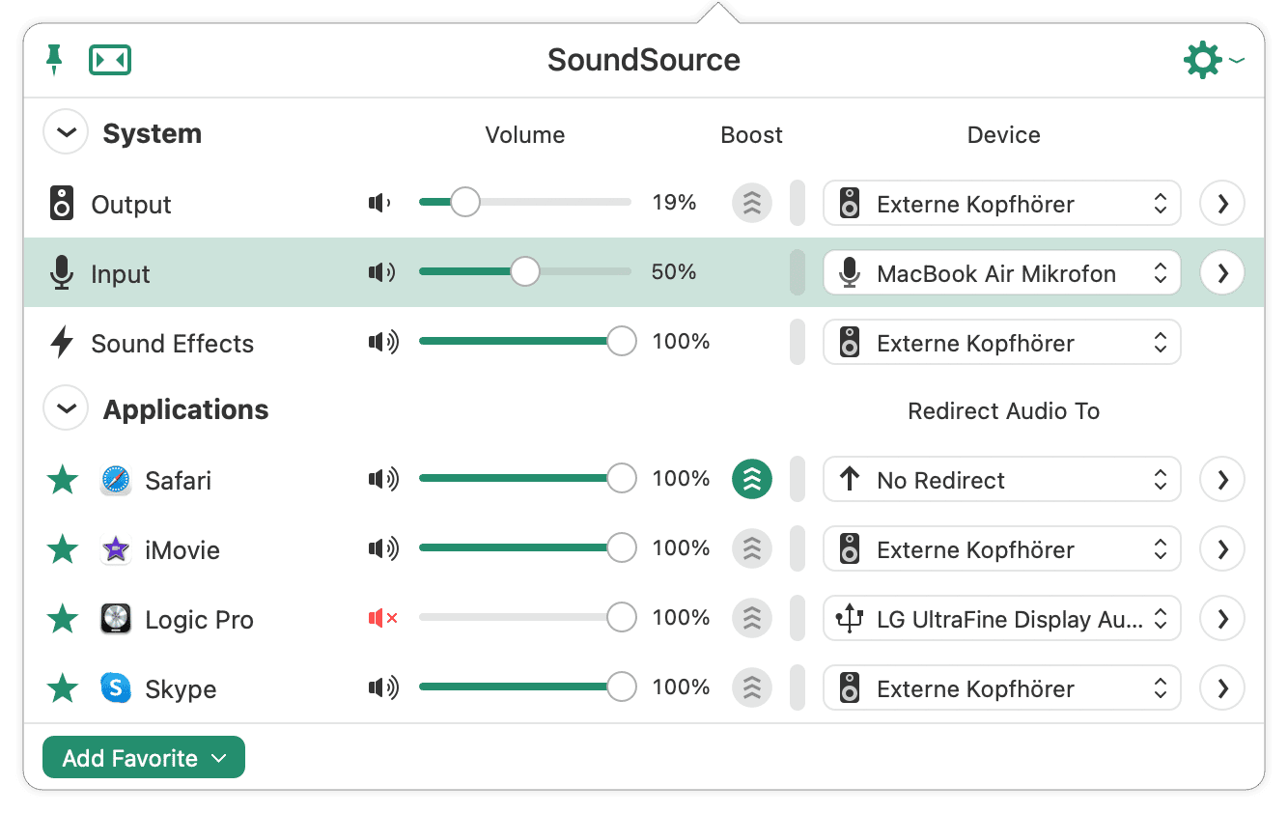Adjust the iMovie volume slider

click(527, 547)
